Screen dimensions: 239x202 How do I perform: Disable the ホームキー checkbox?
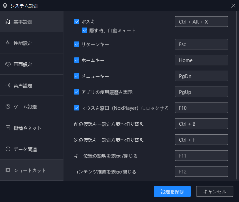point(77,60)
